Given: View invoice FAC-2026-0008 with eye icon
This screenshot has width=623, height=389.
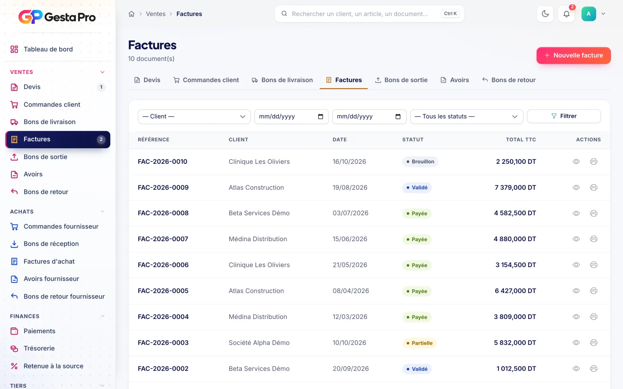Looking at the screenshot, I should [576, 213].
